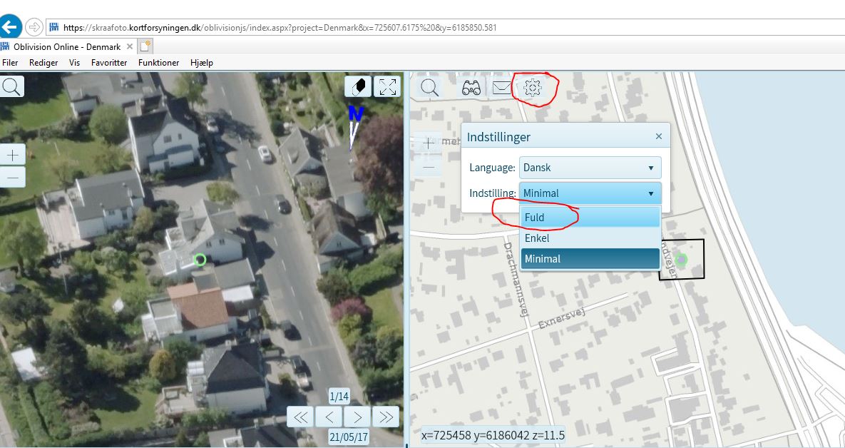Click the blue north arrow indicator
845x448 pixels.
coord(354,128)
